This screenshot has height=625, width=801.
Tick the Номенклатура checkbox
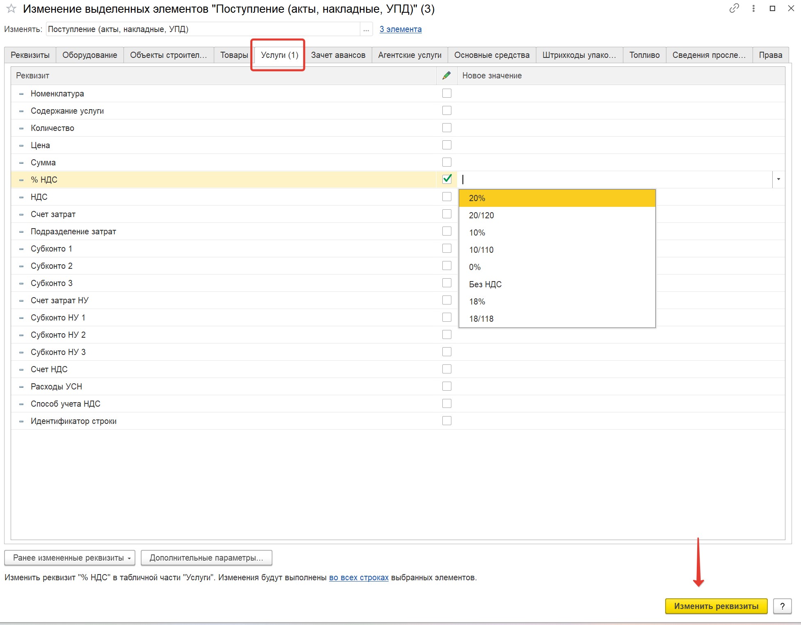[x=447, y=94]
